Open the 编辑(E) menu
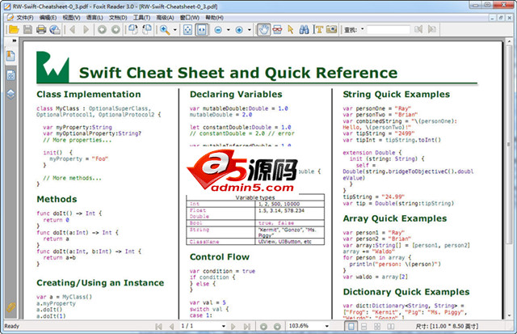 pyautogui.click(x=48, y=18)
